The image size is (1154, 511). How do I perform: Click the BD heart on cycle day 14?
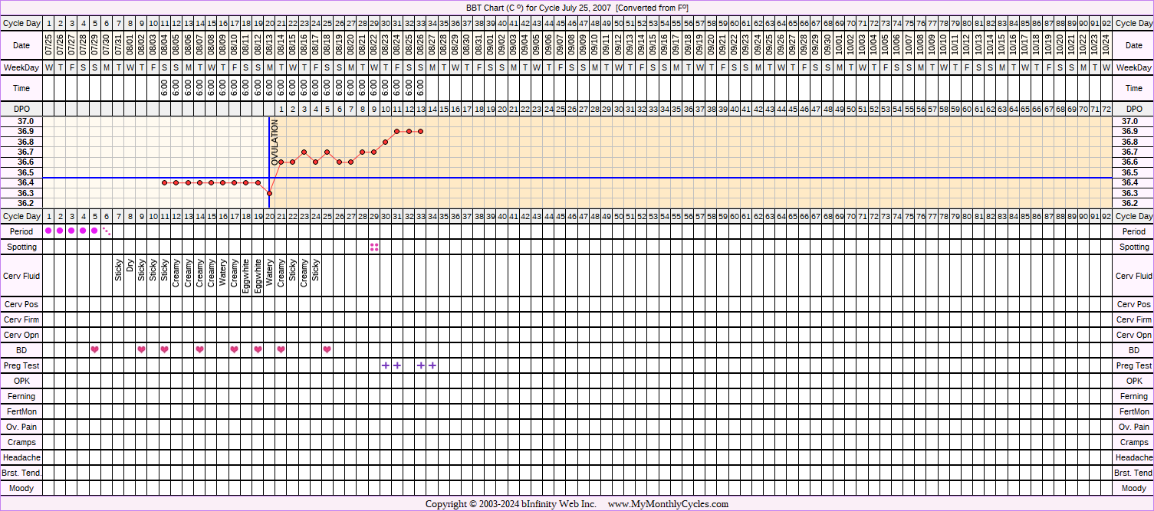tap(199, 350)
